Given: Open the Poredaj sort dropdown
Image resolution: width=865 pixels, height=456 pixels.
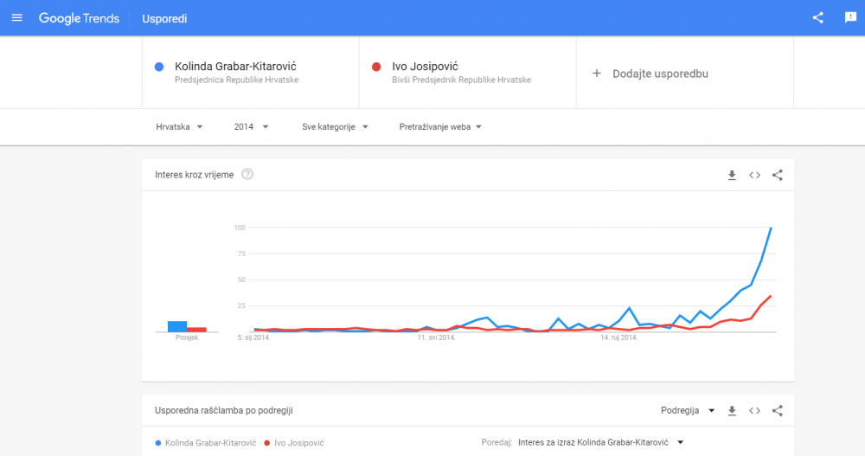Looking at the screenshot, I should point(601,442).
